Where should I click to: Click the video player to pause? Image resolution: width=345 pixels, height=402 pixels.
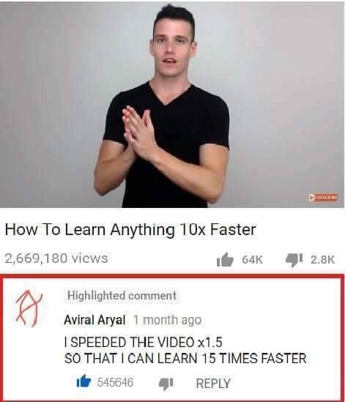click(x=172, y=105)
